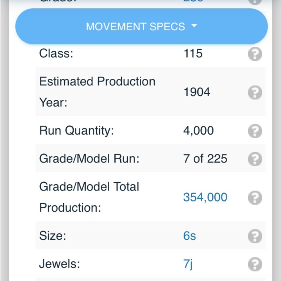Open help for Grade/Model Total Production
Screen dimensions: 281x281
click(x=255, y=198)
